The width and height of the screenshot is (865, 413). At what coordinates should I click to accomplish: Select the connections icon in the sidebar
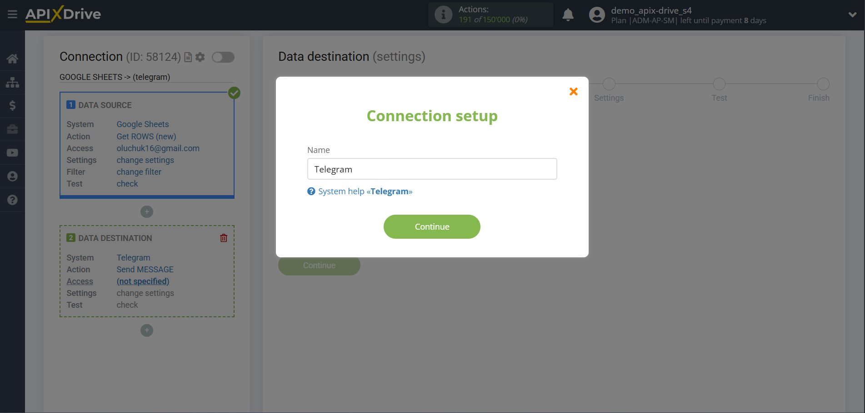click(x=12, y=82)
